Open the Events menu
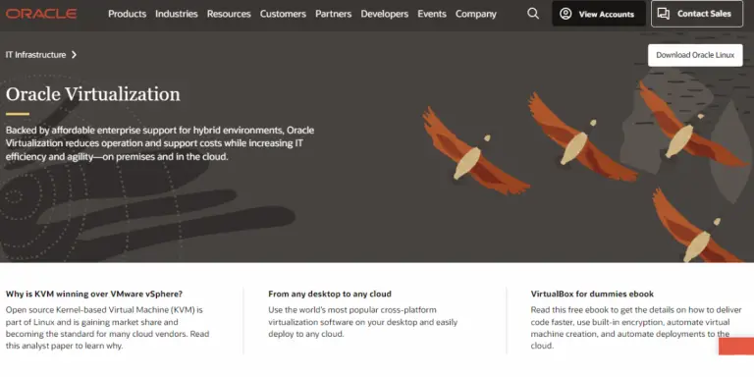The height and width of the screenshot is (377, 754). [432, 14]
